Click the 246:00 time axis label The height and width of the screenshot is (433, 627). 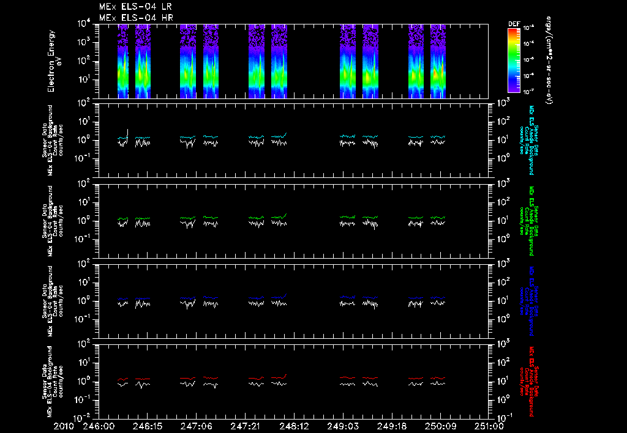click(x=99, y=426)
